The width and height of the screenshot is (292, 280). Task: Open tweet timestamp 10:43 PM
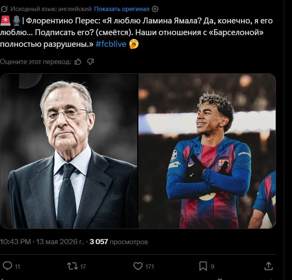16,242
